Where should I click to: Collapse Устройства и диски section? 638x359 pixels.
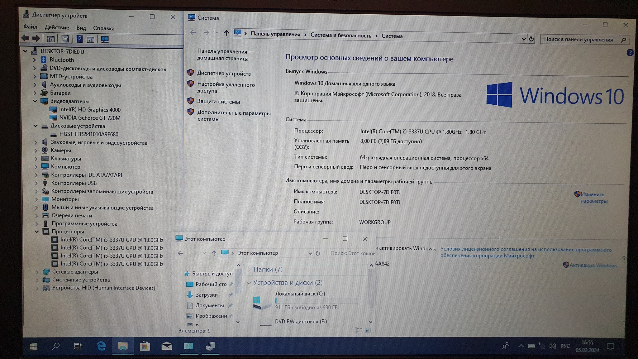249,283
